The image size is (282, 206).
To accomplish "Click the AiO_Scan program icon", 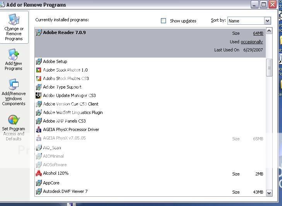I will [x=39, y=148].
